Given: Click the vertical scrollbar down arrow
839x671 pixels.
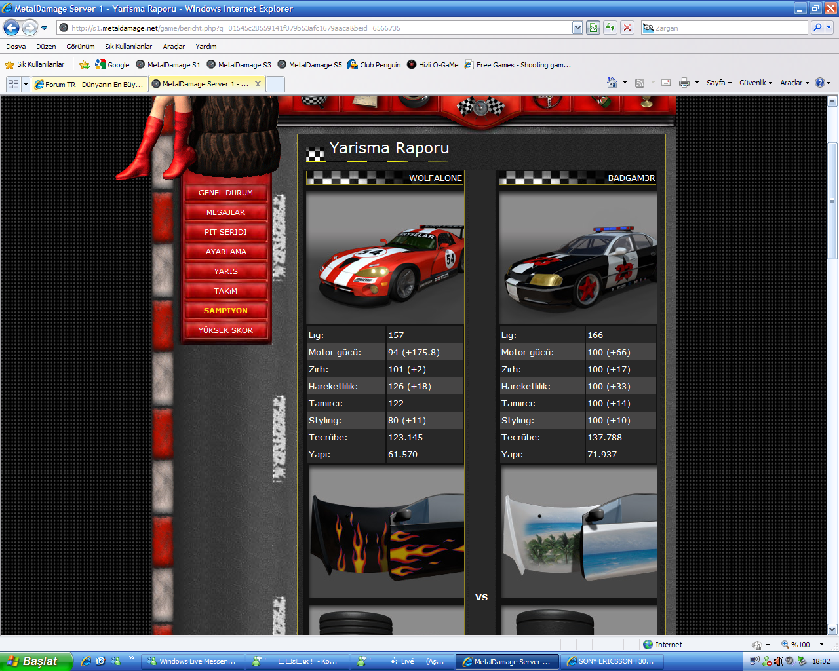Looking at the screenshot, I should [x=832, y=629].
